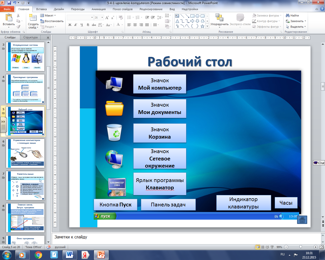
Task: Click the zoom out minus button
Action: point(286,247)
